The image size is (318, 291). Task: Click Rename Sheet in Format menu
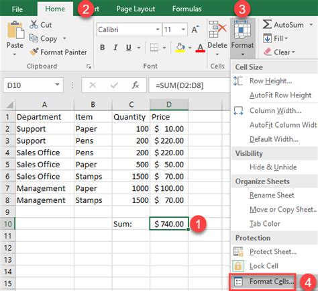[x=272, y=195]
